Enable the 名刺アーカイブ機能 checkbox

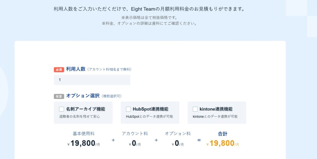point(62,109)
